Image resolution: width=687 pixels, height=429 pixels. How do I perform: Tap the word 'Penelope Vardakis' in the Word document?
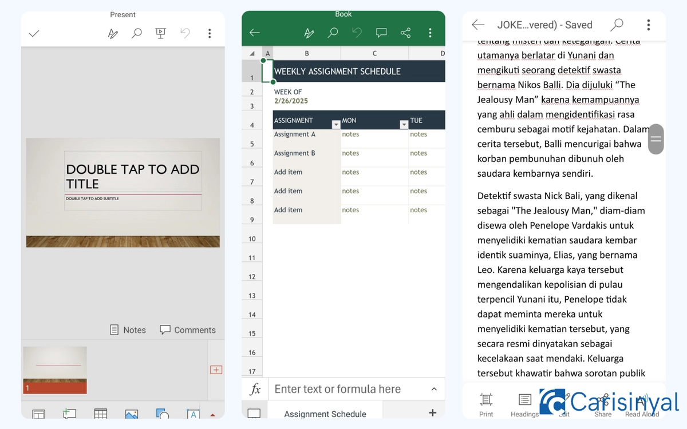(566, 225)
